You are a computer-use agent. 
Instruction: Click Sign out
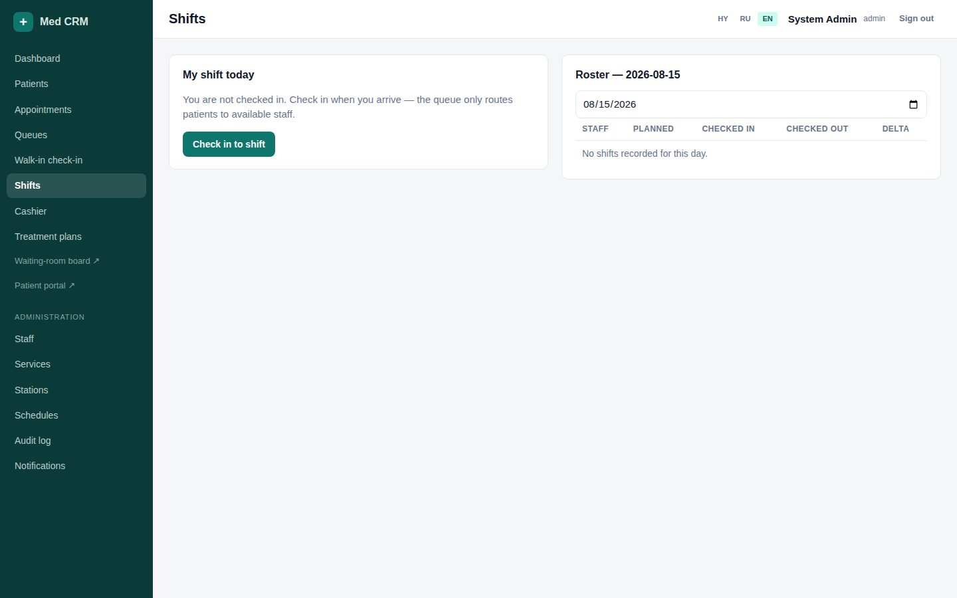[916, 19]
